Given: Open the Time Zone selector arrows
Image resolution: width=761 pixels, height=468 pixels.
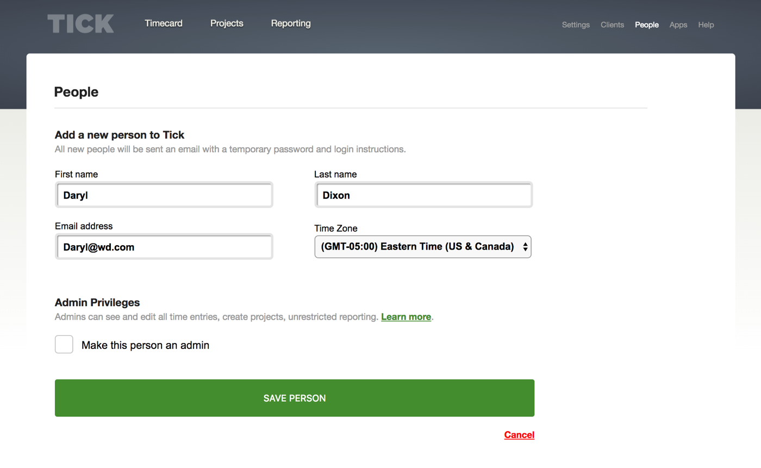Looking at the screenshot, I should coord(525,246).
